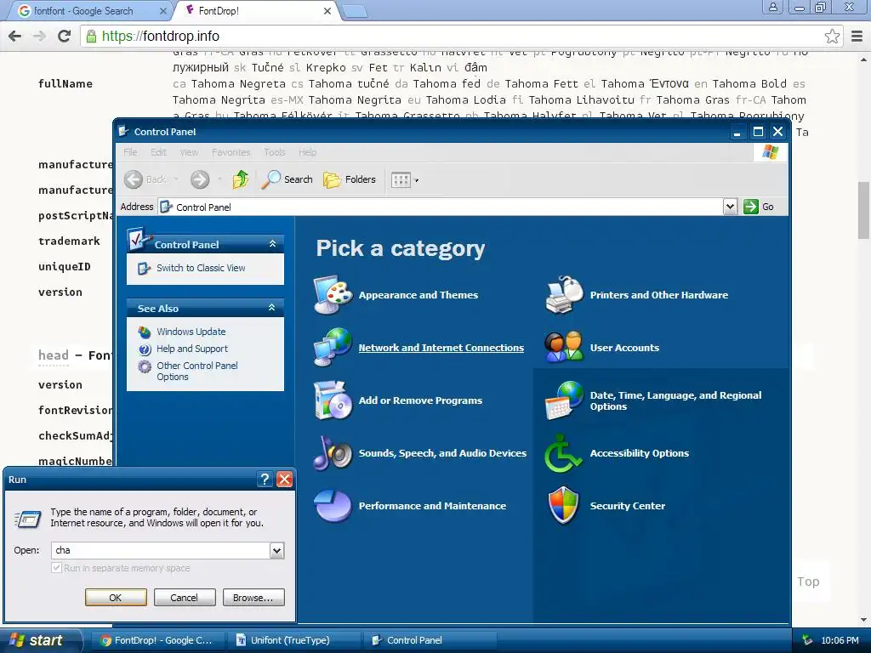The image size is (871, 653).
Task: Click the Chrome URL address field
Action: coord(461,36)
